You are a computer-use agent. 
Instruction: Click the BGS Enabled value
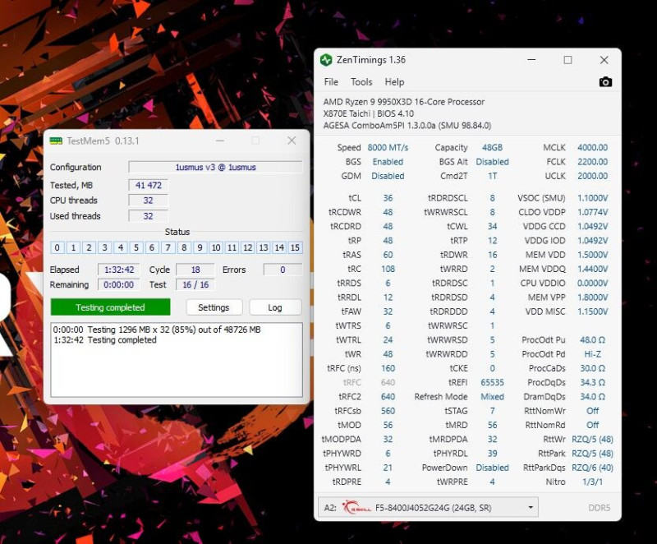coord(388,162)
